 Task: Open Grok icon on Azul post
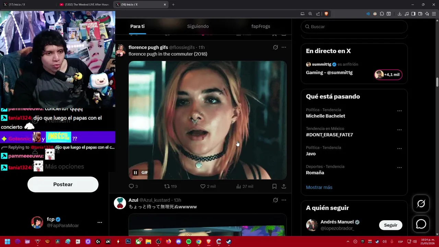click(275, 200)
